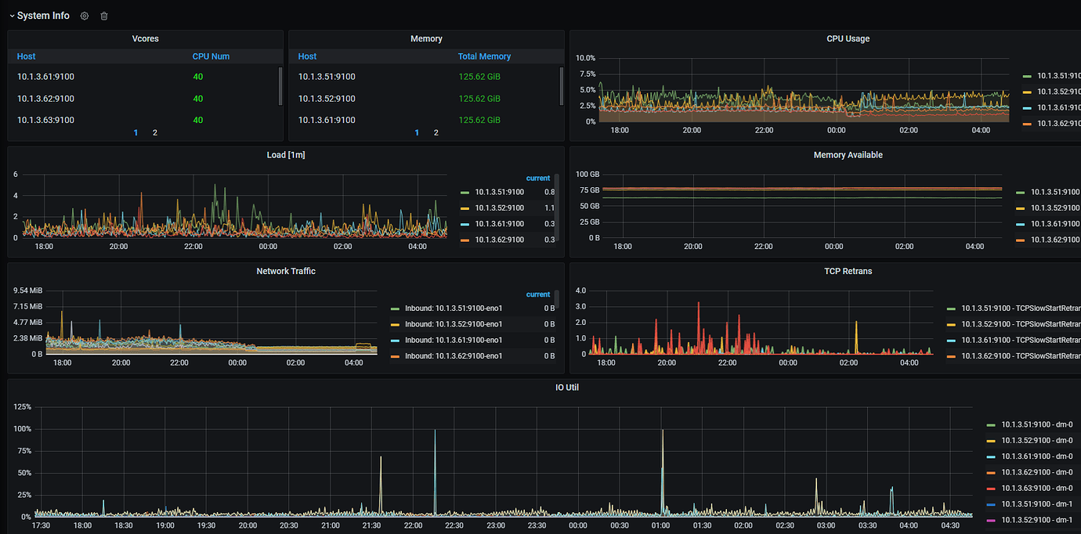The image size is (1081, 534).
Task: Click the 10.1.3.61:9100 color swatch in Memory Available legend
Action: (x=1020, y=224)
